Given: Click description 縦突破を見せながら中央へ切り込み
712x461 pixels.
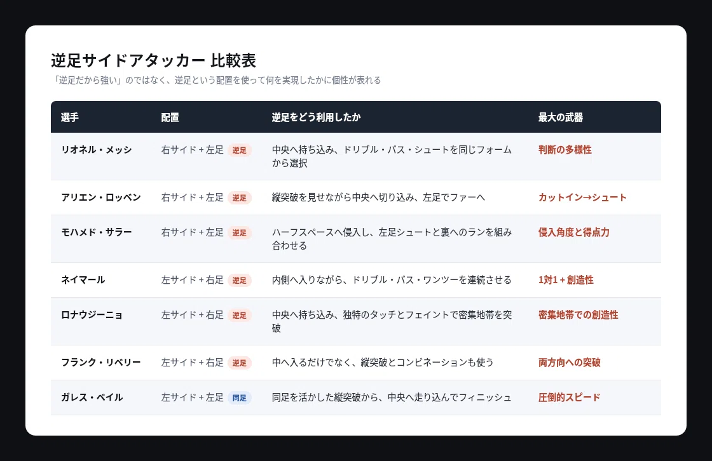Looking at the screenshot, I should click(378, 197).
